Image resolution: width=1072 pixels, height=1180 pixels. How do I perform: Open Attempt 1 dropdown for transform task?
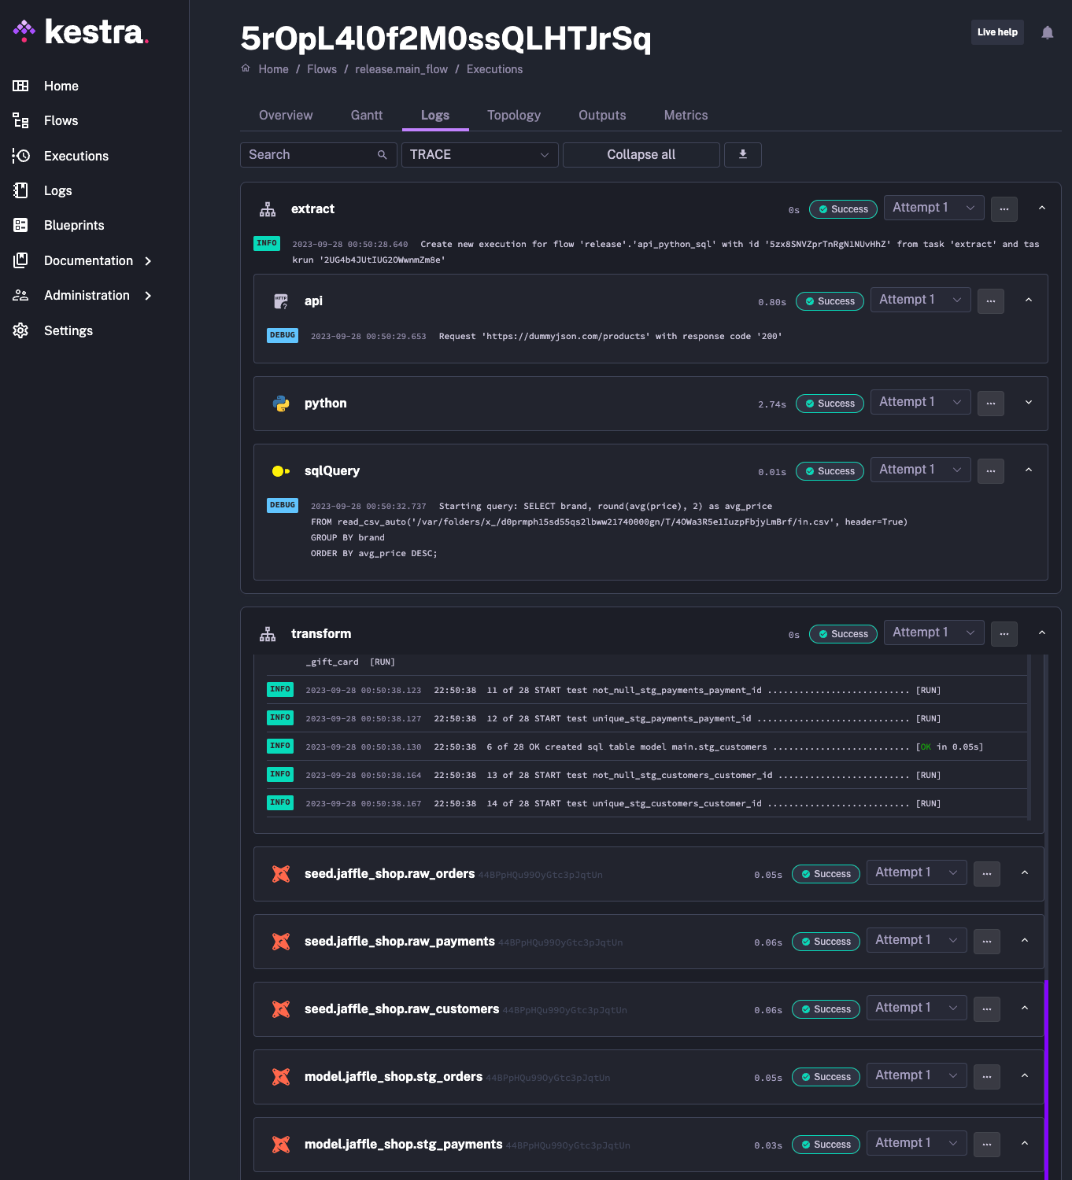pos(933,632)
